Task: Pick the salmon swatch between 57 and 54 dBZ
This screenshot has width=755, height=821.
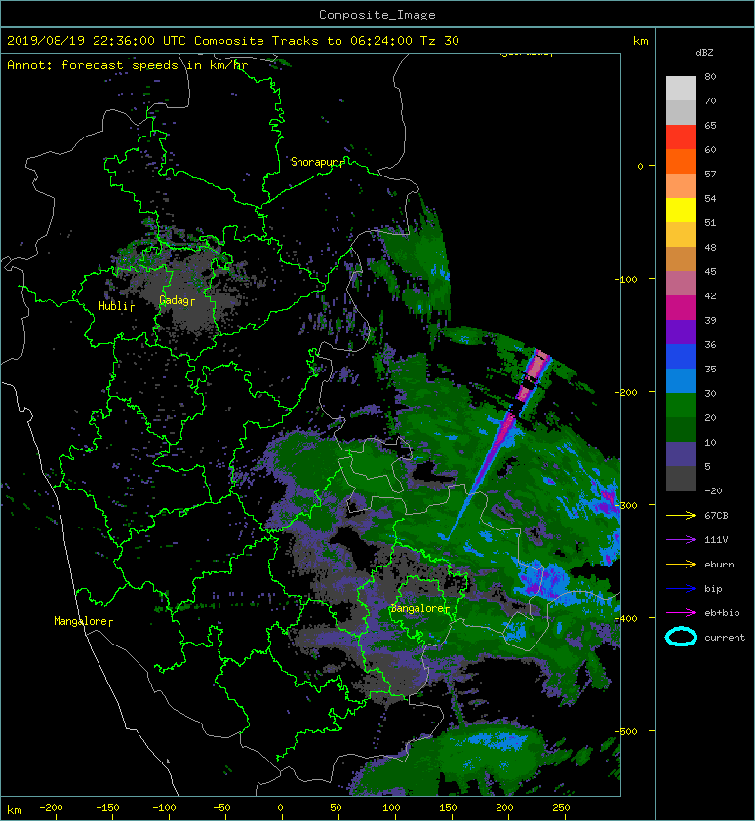Action: (x=681, y=186)
